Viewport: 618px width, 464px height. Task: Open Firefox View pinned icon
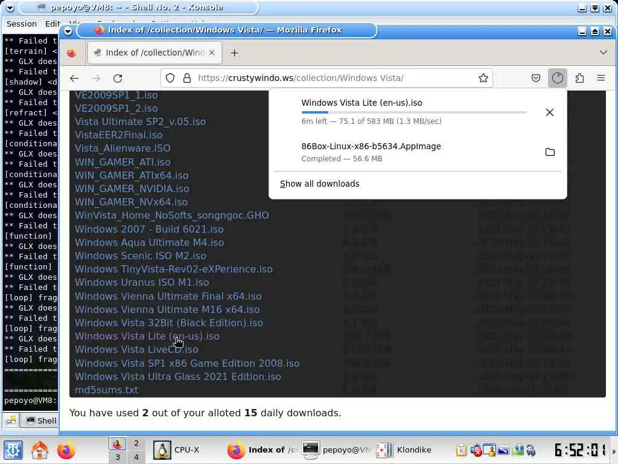coord(71,53)
